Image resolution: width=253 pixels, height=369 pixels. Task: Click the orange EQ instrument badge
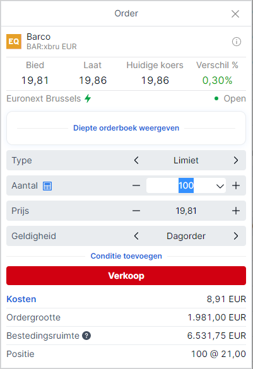(x=14, y=42)
